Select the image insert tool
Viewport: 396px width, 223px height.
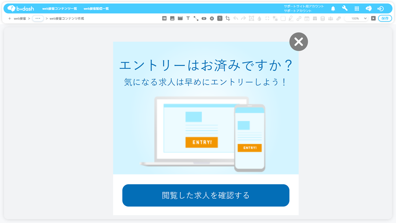click(172, 18)
